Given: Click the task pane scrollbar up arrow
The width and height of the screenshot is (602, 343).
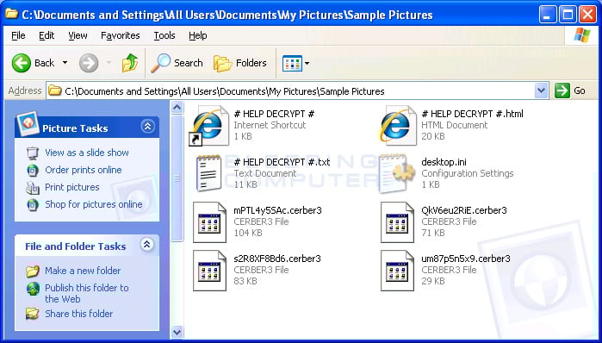Looking at the screenshot, I should pyautogui.click(x=177, y=107).
